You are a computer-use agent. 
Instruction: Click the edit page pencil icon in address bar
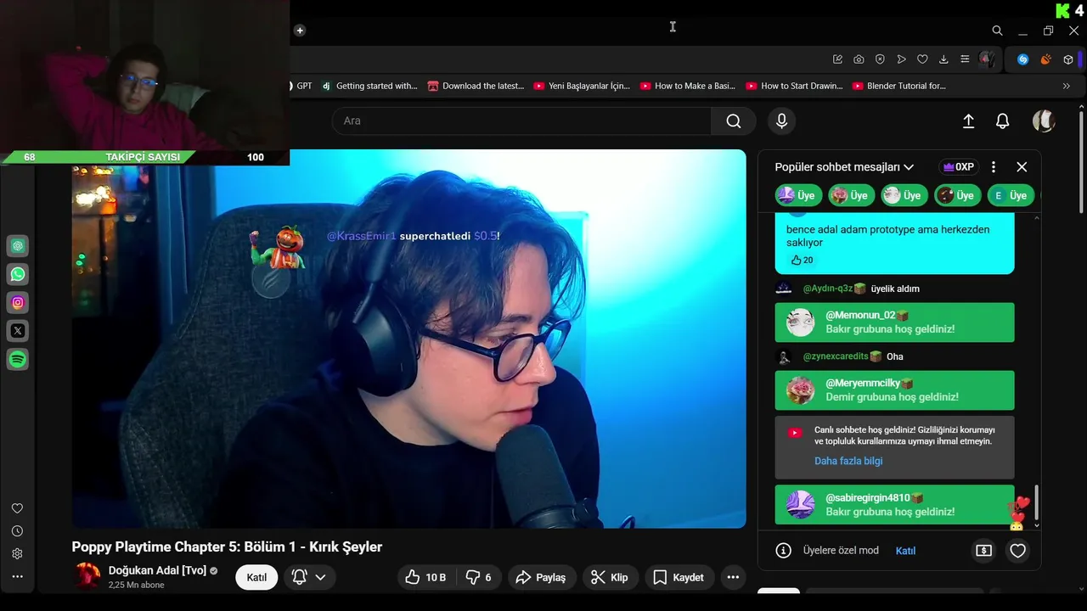[x=837, y=59]
